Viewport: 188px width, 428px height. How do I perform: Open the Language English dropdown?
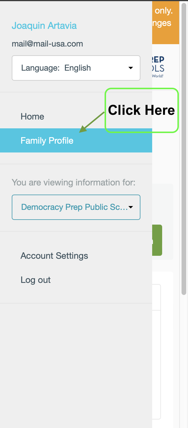coord(76,68)
